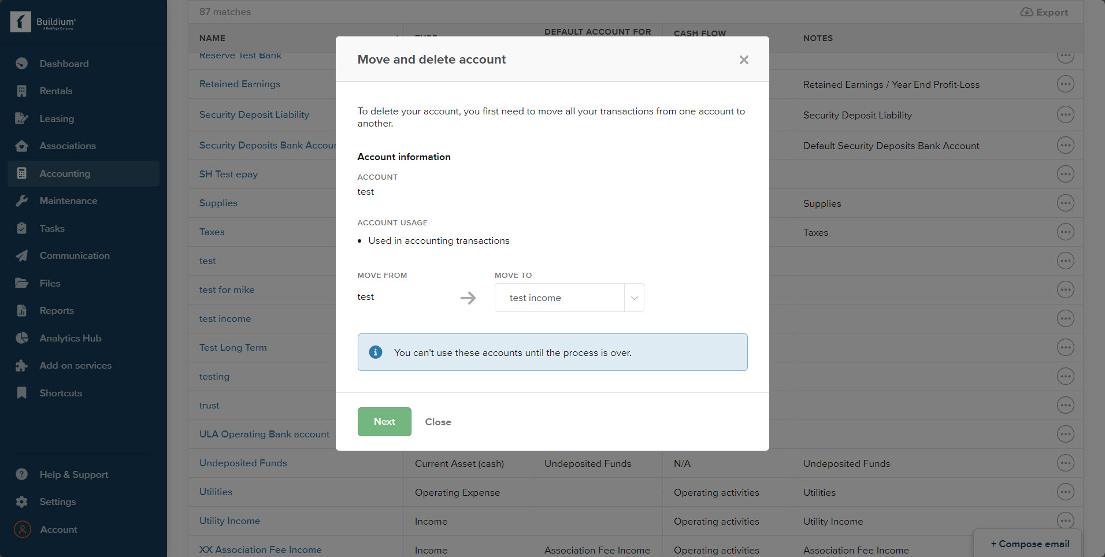Click the Rentals building icon
Screen dimensions: 1105x557
tap(22, 91)
